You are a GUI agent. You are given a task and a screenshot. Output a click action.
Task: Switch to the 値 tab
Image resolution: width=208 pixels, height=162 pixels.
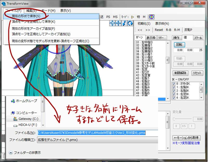[x=187, y=37]
